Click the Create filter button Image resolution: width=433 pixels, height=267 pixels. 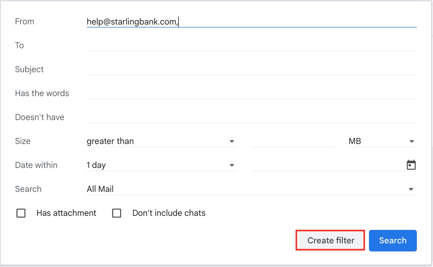click(331, 240)
